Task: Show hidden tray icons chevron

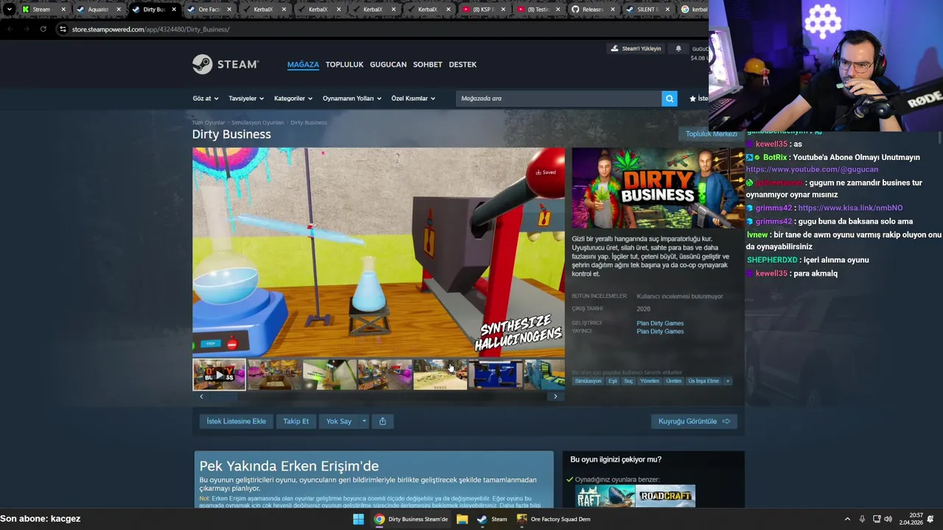Action: point(847,519)
